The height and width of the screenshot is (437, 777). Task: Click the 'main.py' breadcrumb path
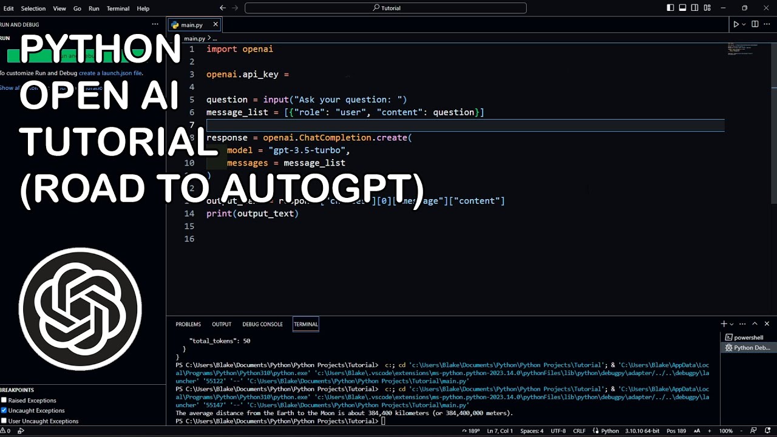coord(195,38)
